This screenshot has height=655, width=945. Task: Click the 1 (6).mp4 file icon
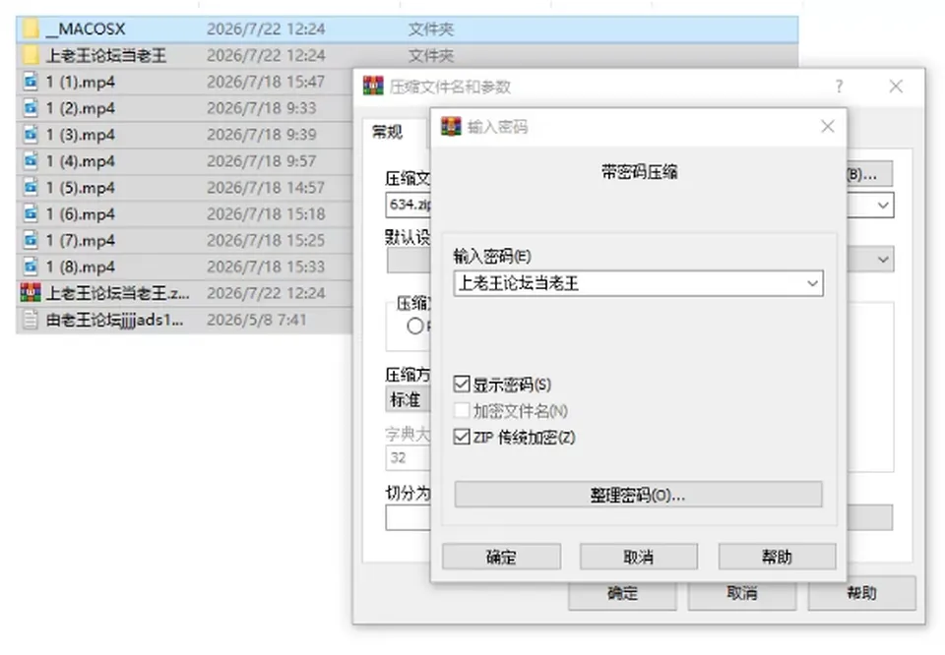click(31, 213)
